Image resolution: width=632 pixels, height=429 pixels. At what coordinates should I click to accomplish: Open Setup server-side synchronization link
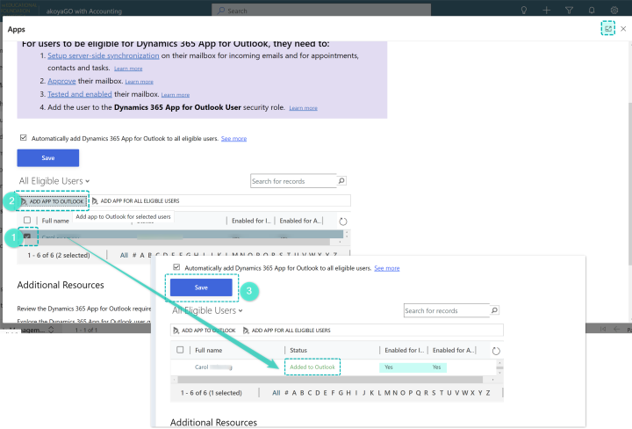[104, 55]
